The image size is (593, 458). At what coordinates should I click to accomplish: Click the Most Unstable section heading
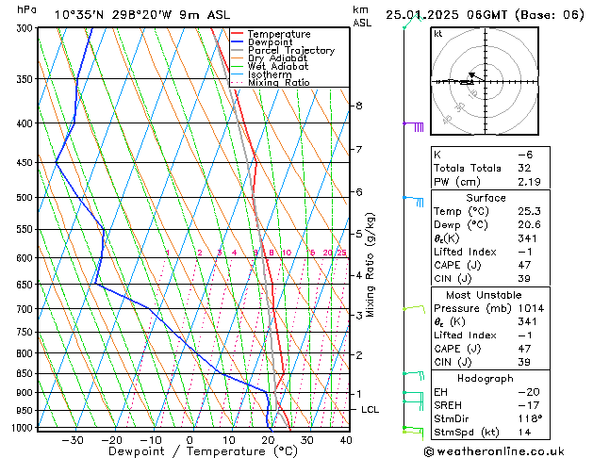coord(484,295)
